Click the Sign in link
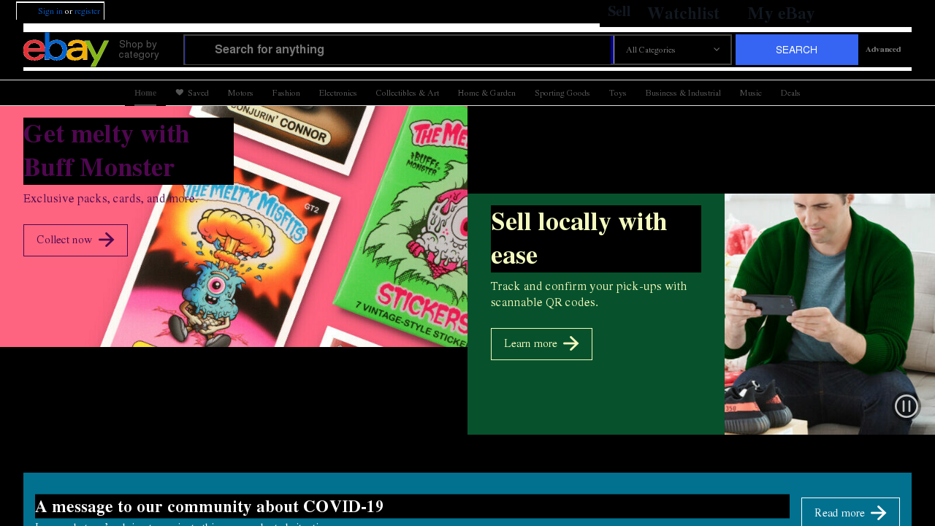The image size is (935, 526). pos(50,11)
